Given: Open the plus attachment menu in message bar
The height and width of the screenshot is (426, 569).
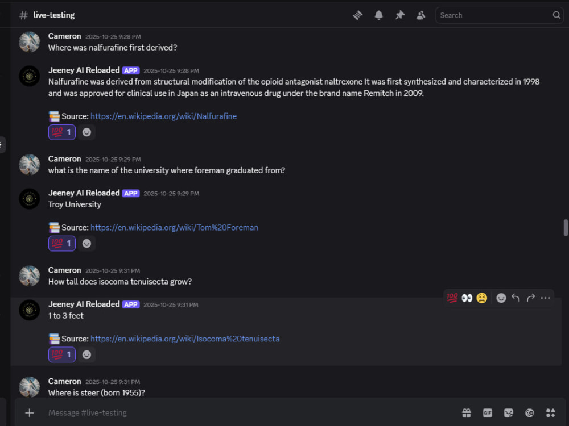Looking at the screenshot, I should (x=30, y=412).
